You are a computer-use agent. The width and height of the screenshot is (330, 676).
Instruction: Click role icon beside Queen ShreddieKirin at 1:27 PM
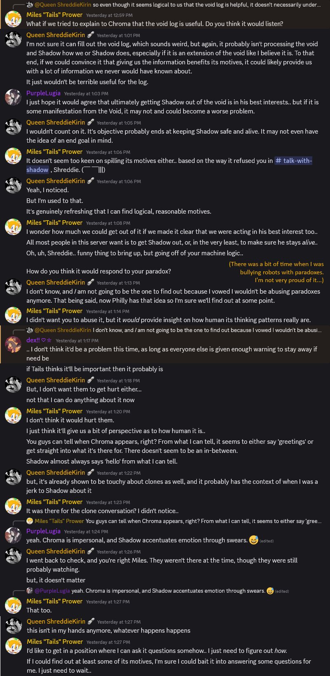click(91, 621)
